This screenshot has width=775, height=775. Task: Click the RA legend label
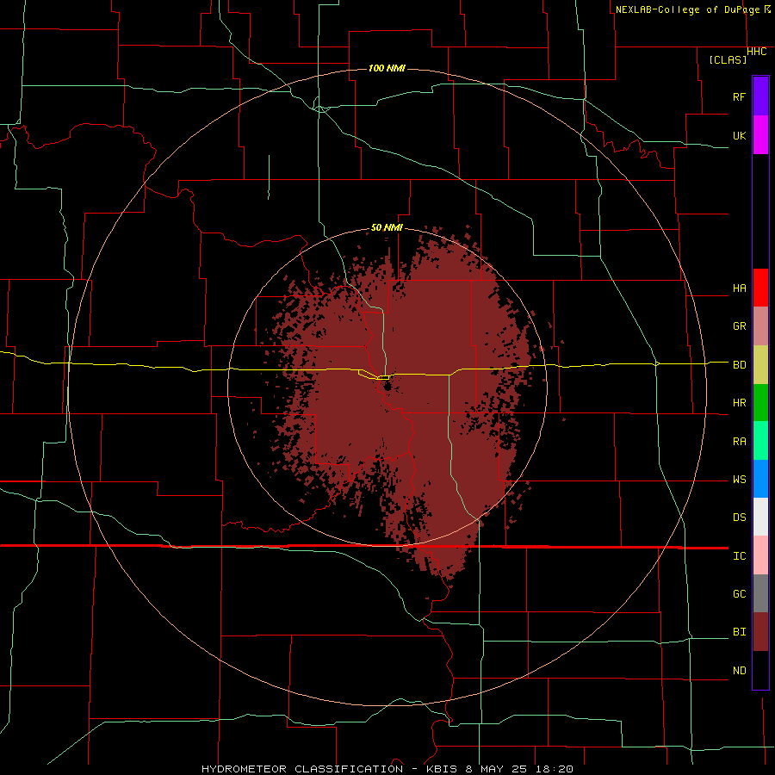click(739, 442)
